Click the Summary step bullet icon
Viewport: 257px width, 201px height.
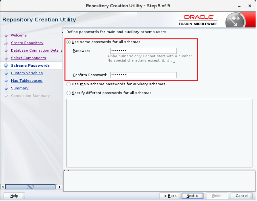(6, 88)
